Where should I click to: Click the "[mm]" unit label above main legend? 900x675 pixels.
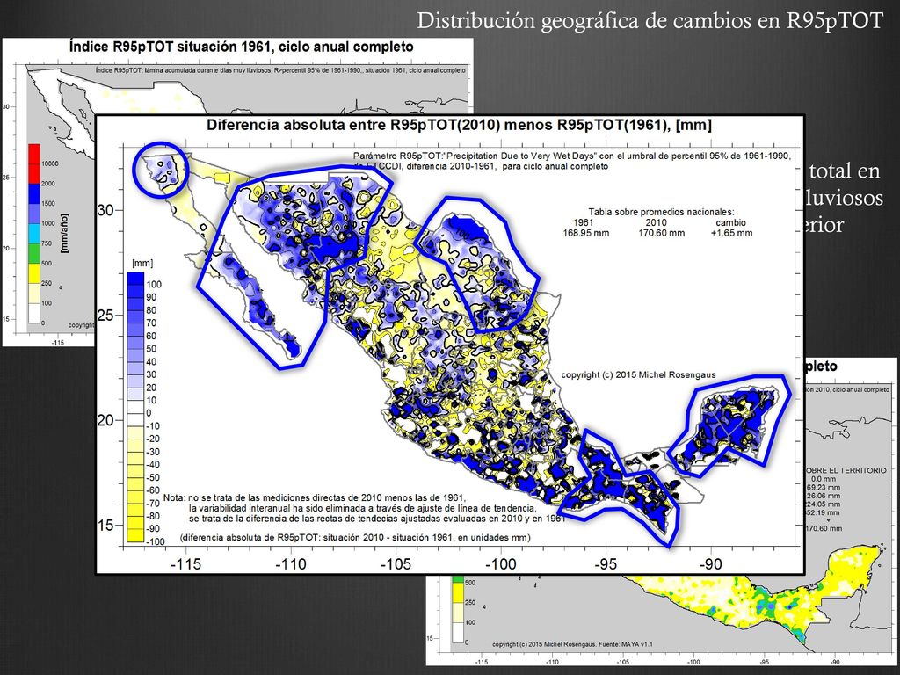coord(142,263)
